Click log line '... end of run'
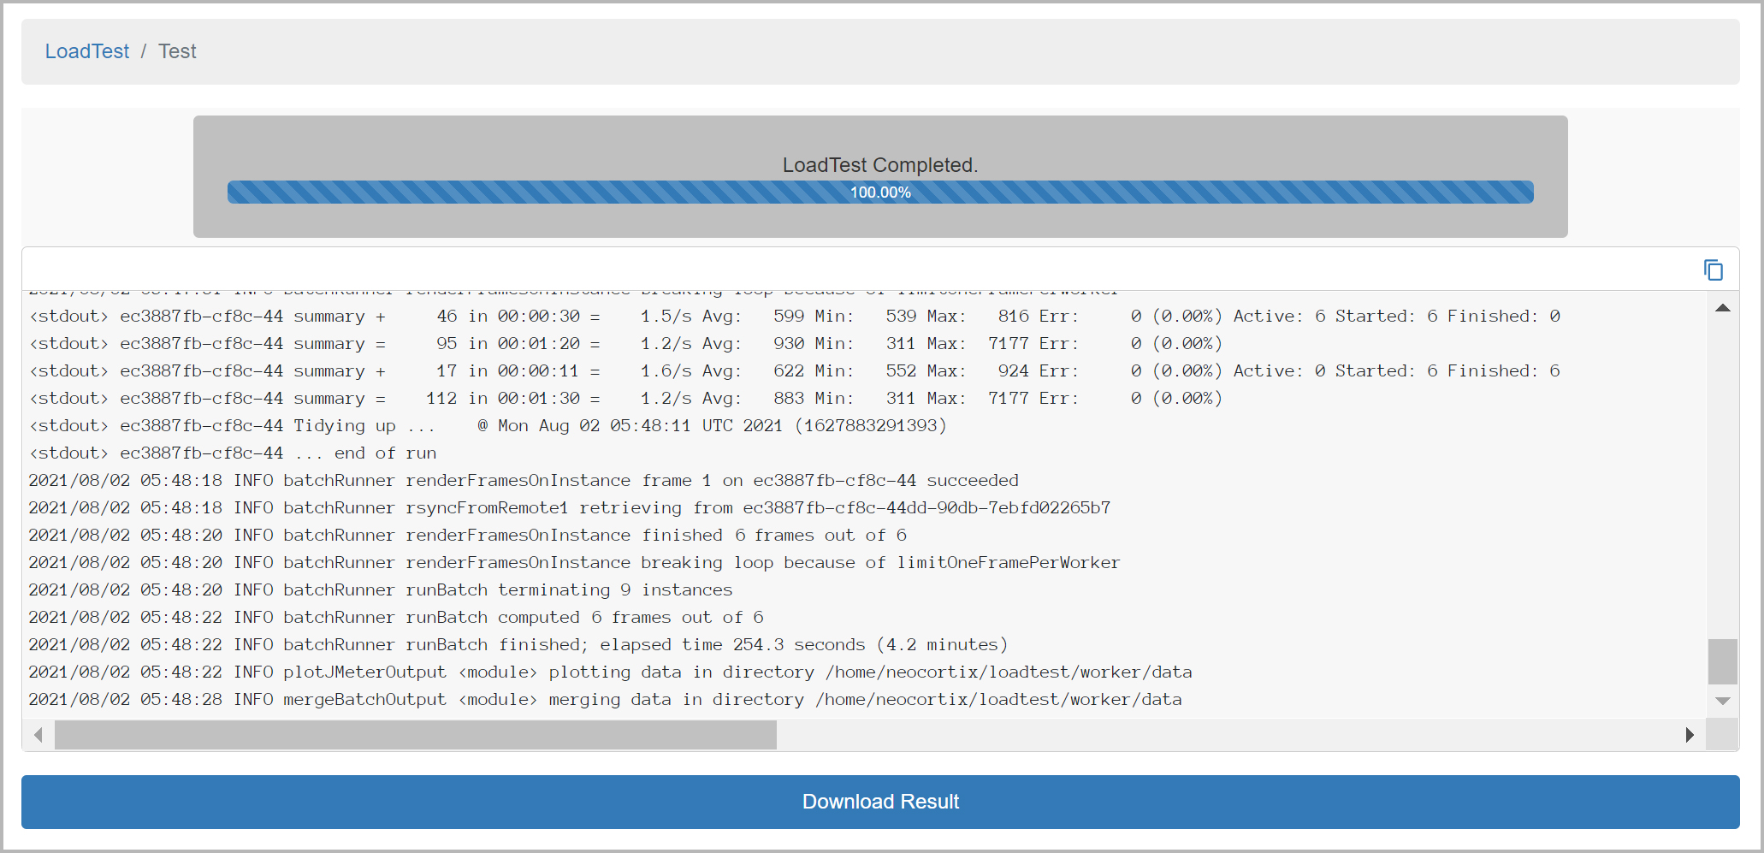This screenshot has height=853, width=1764. (233, 453)
